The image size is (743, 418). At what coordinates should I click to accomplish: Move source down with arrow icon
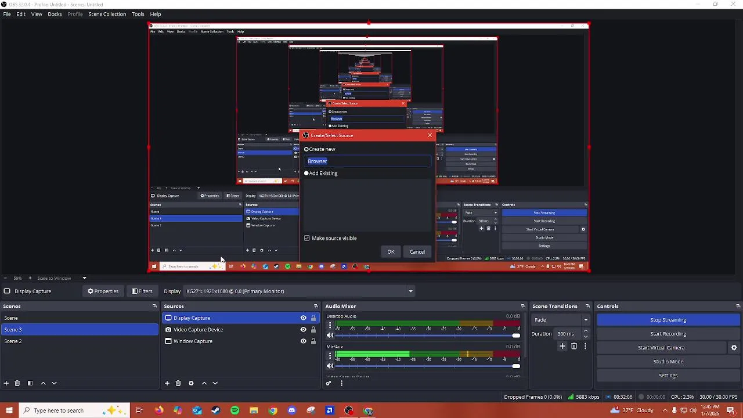click(215, 383)
